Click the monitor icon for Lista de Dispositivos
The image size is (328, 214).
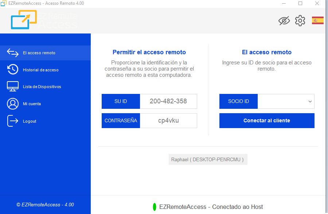[x=13, y=86]
